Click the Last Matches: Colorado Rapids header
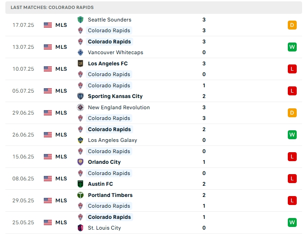This screenshot has height=235, width=307. click(x=52, y=8)
